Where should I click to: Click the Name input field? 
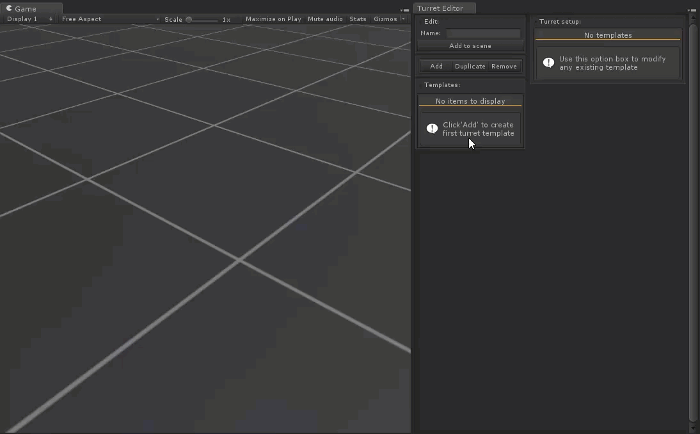[x=484, y=33]
